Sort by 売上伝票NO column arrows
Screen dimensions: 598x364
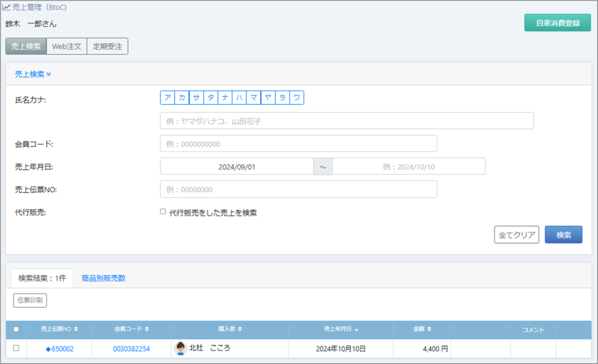pos(76,330)
